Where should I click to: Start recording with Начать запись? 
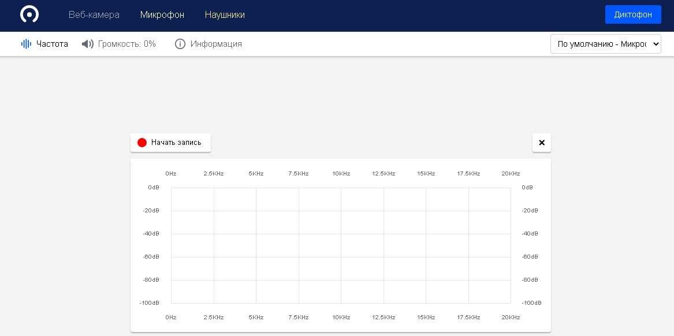pos(170,143)
